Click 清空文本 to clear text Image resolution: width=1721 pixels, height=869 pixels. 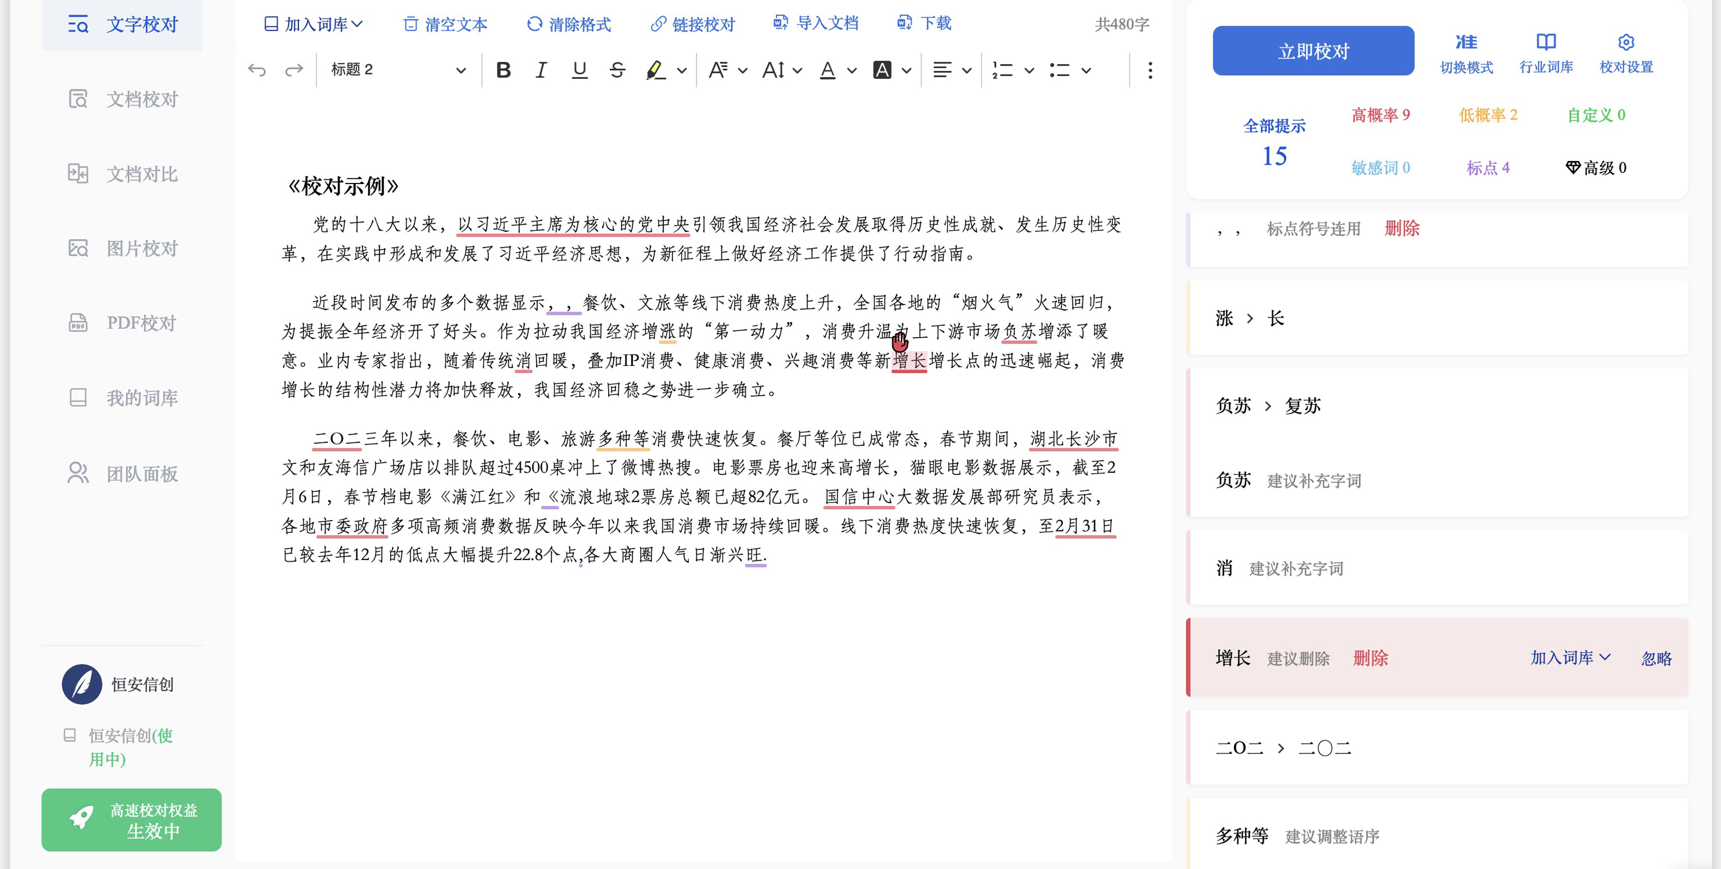[x=446, y=24]
